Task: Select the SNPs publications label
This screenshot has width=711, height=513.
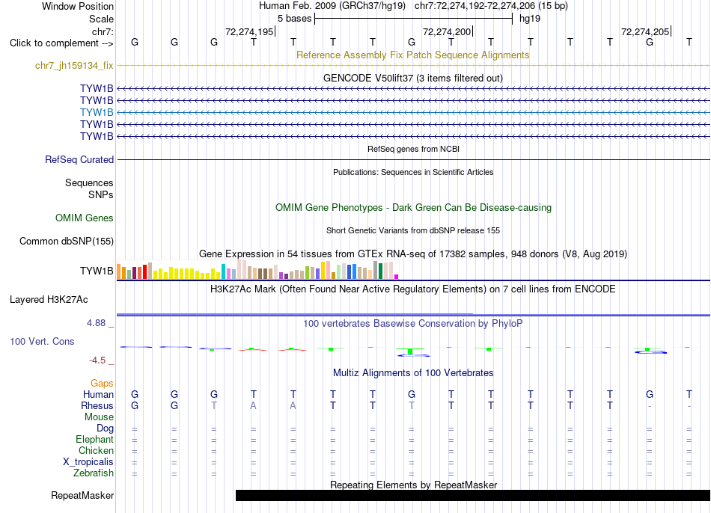Action: point(101,194)
